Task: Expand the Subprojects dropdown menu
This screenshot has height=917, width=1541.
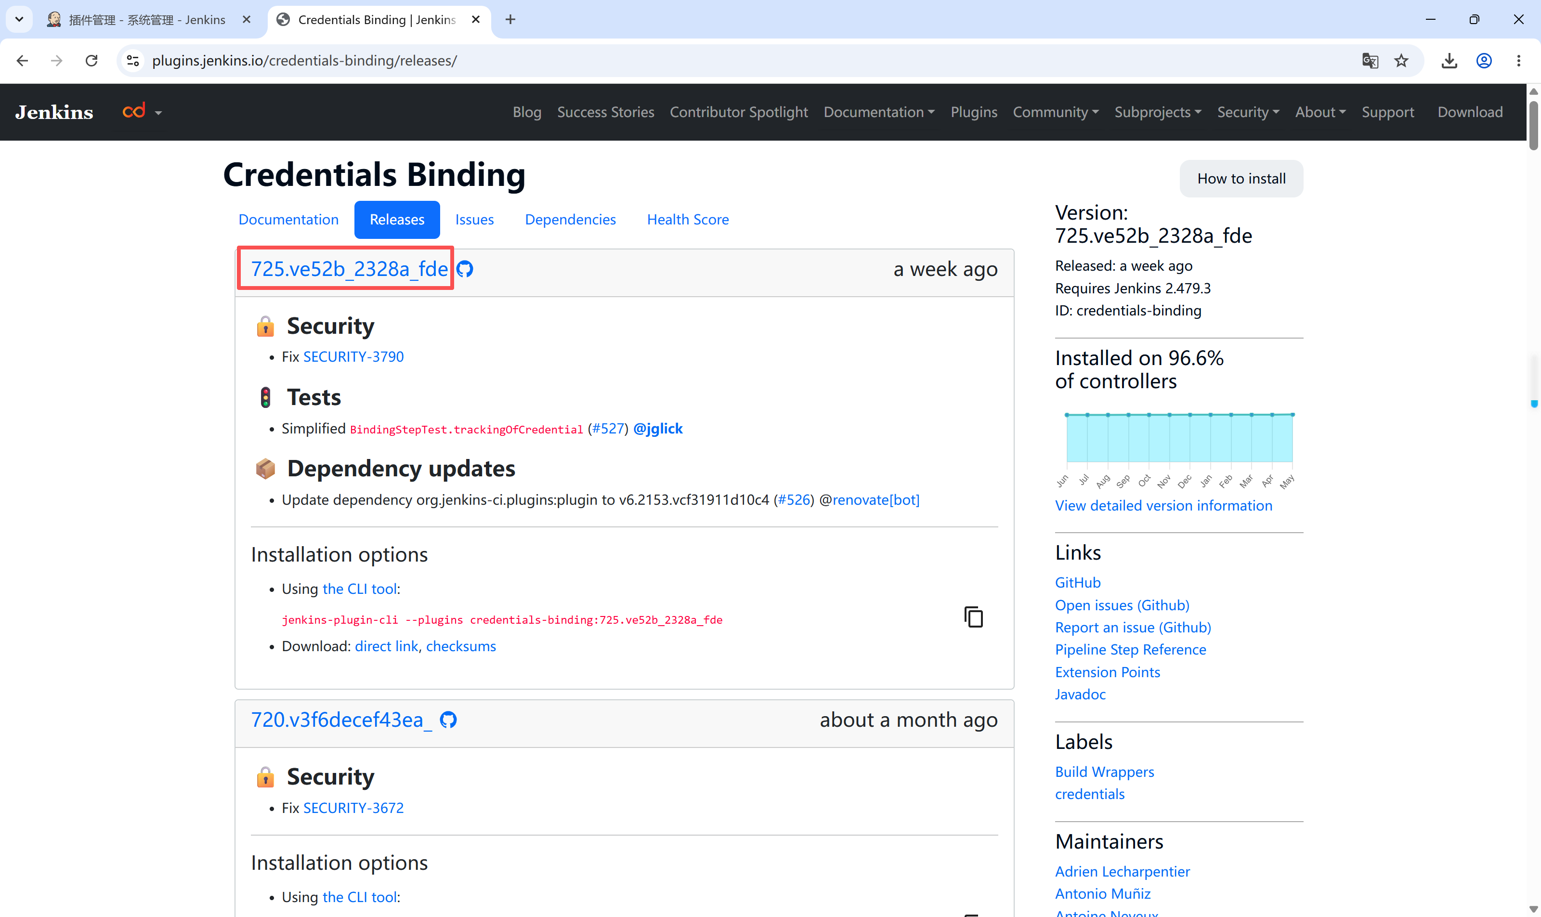Action: (1158, 113)
